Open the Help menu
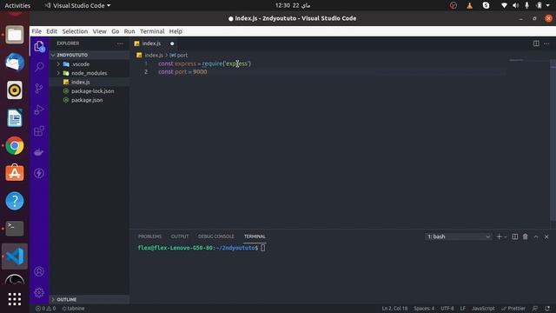This screenshot has height=313, width=556. coord(175,31)
